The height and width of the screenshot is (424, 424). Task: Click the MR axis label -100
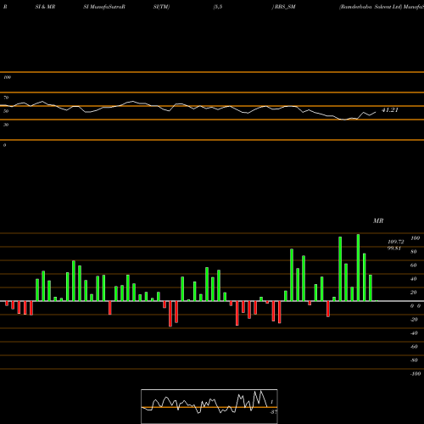coord(416,374)
